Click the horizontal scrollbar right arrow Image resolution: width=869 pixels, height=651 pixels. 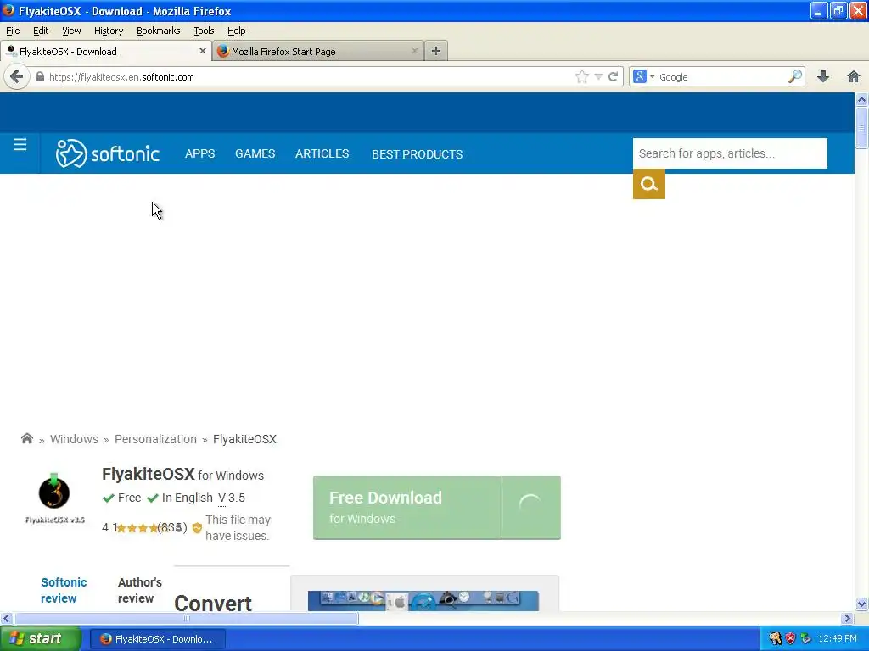(x=848, y=618)
